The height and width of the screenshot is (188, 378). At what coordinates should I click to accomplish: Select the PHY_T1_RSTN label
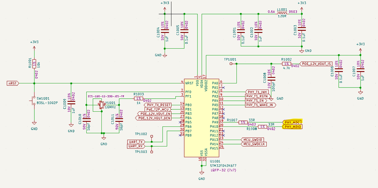tap(258, 96)
